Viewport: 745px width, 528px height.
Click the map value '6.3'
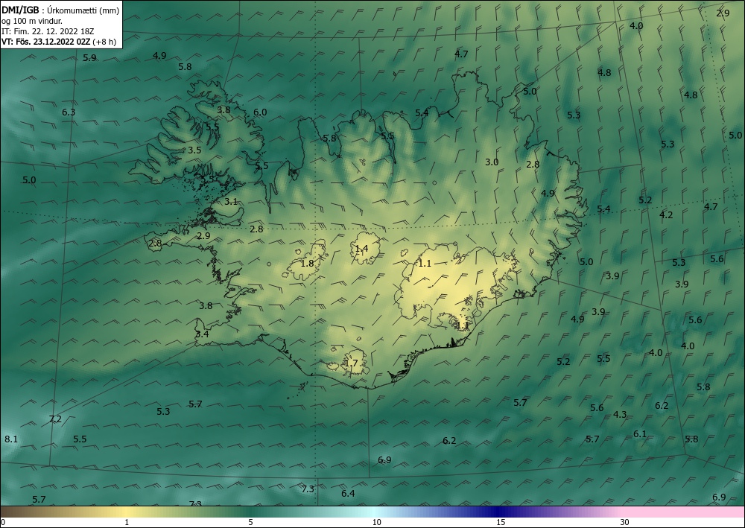[x=69, y=112]
